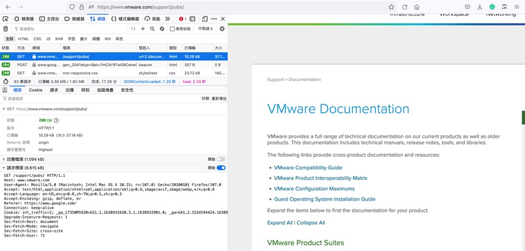Clear network log with trash icon

[6, 29]
